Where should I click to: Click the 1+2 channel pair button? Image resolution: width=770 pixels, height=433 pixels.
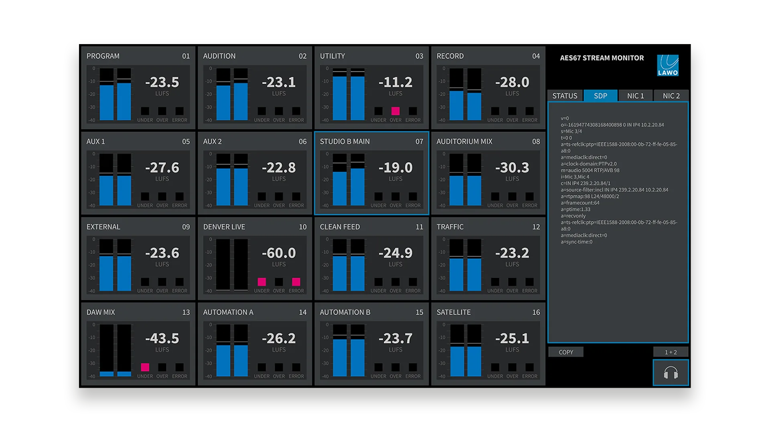pyautogui.click(x=671, y=352)
